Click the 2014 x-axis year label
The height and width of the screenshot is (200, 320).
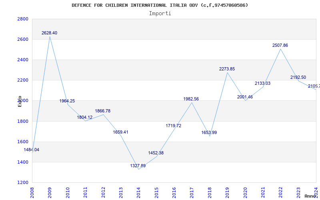(x=138, y=192)
